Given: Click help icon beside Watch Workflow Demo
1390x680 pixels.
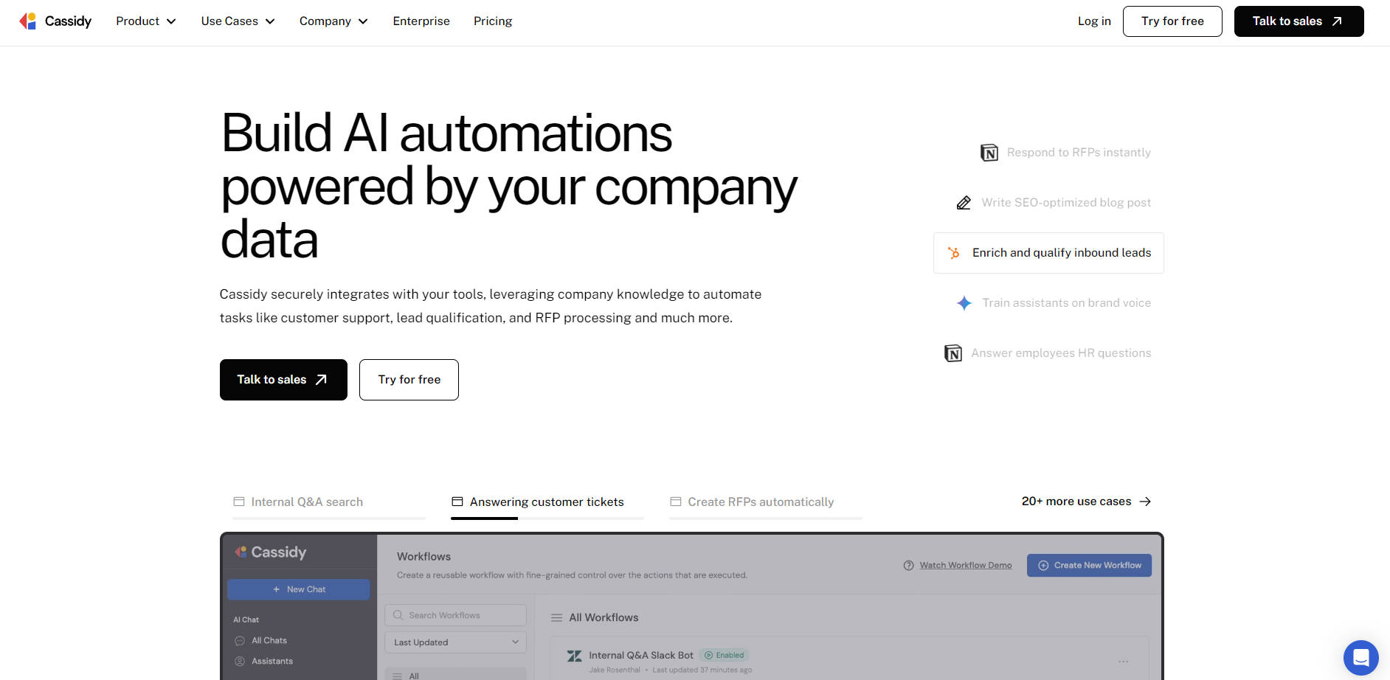Looking at the screenshot, I should [909, 566].
